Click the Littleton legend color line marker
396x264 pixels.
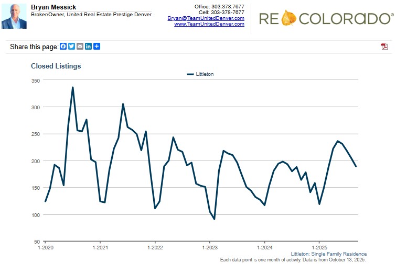[x=190, y=74]
